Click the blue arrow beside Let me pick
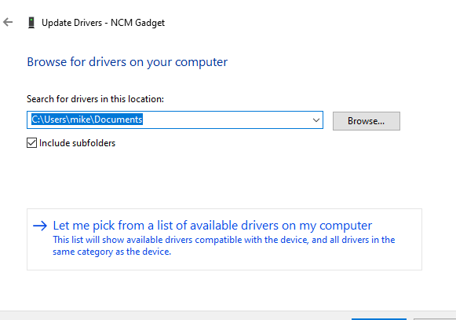This screenshot has height=320, width=456. [40, 226]
